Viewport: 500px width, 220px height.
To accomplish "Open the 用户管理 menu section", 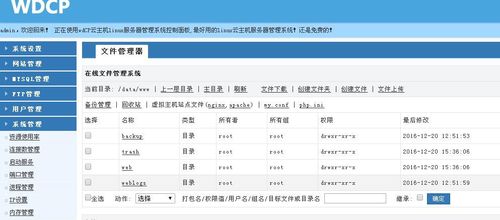I will click(x=38, y=109).
